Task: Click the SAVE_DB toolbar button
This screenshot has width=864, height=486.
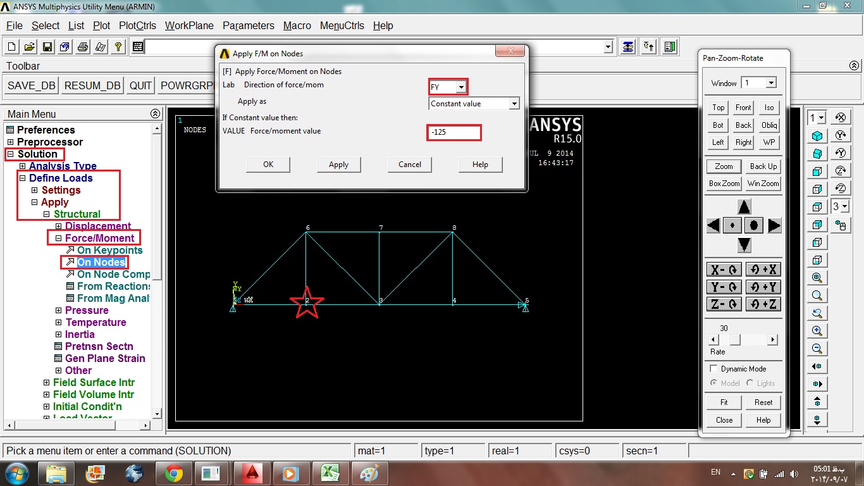Action: click(x=32, y=86)
